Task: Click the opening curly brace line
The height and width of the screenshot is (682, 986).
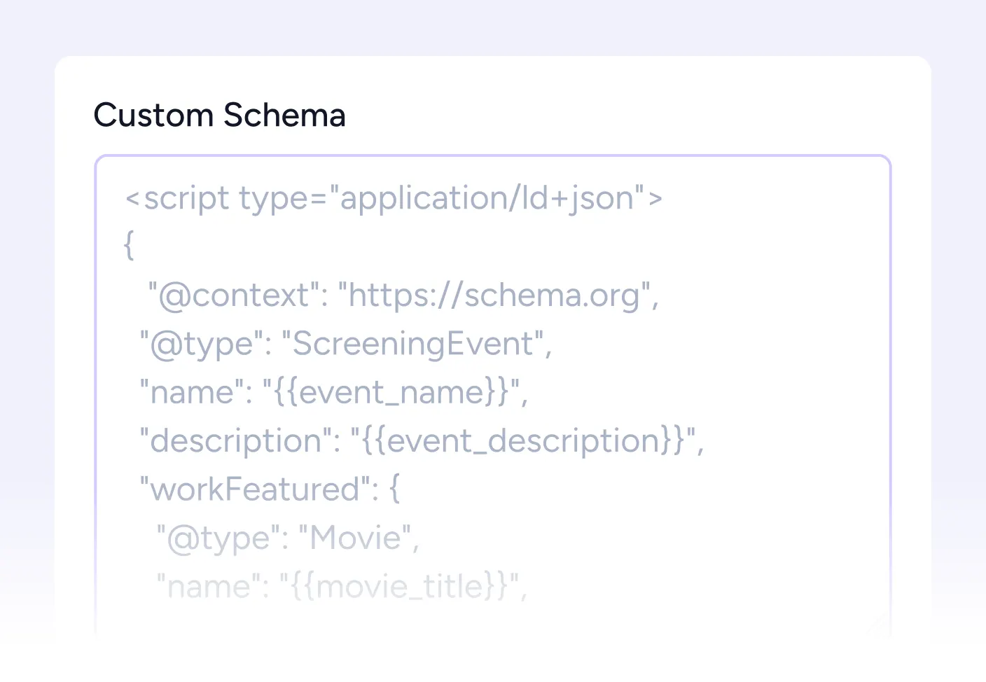Action: pos(128,246)
